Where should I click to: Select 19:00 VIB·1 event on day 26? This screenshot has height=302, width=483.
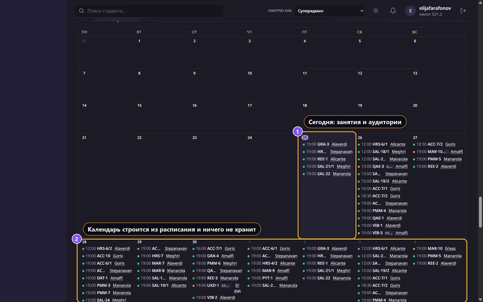[x=379, y=225]
